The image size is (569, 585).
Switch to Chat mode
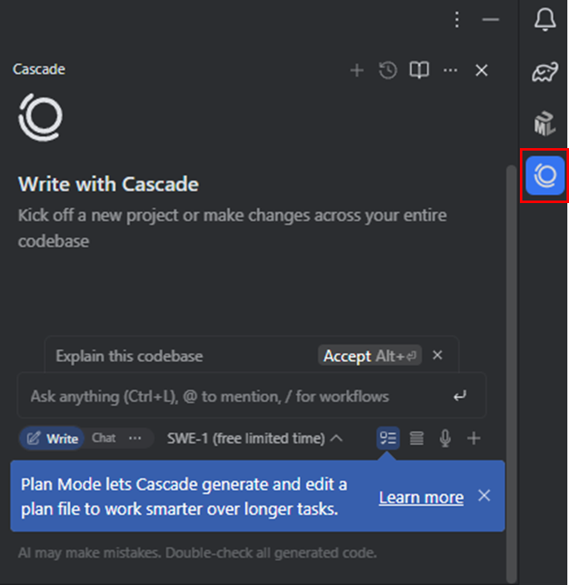click(104, 438)
